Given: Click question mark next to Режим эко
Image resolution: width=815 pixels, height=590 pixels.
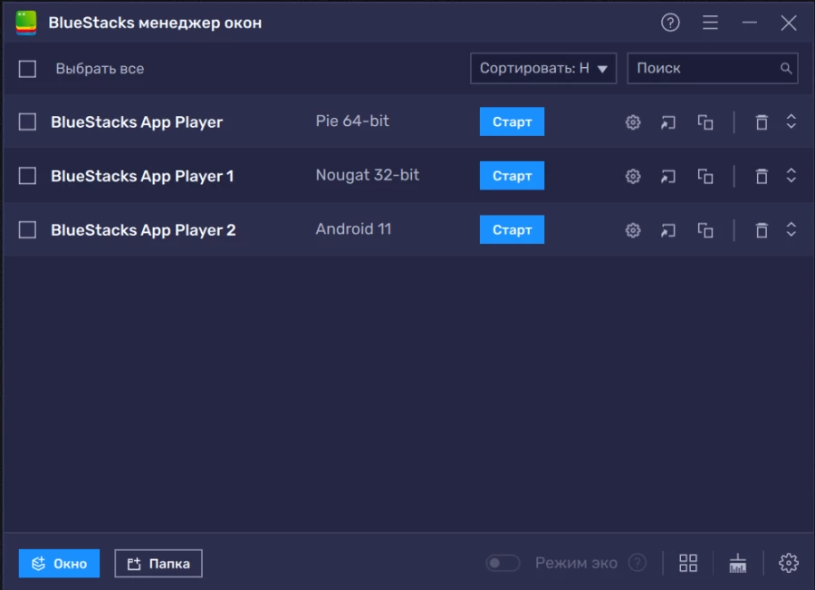Looking at the screenshot, I should pyautogui.click(x=638, y=563).
